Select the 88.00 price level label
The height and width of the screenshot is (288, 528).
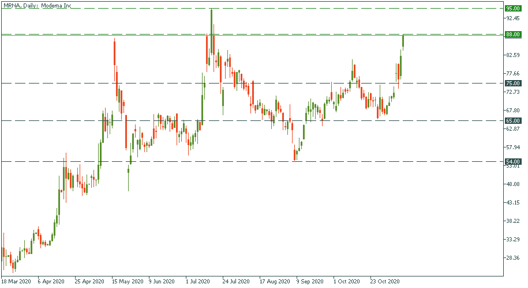(513, 35)
